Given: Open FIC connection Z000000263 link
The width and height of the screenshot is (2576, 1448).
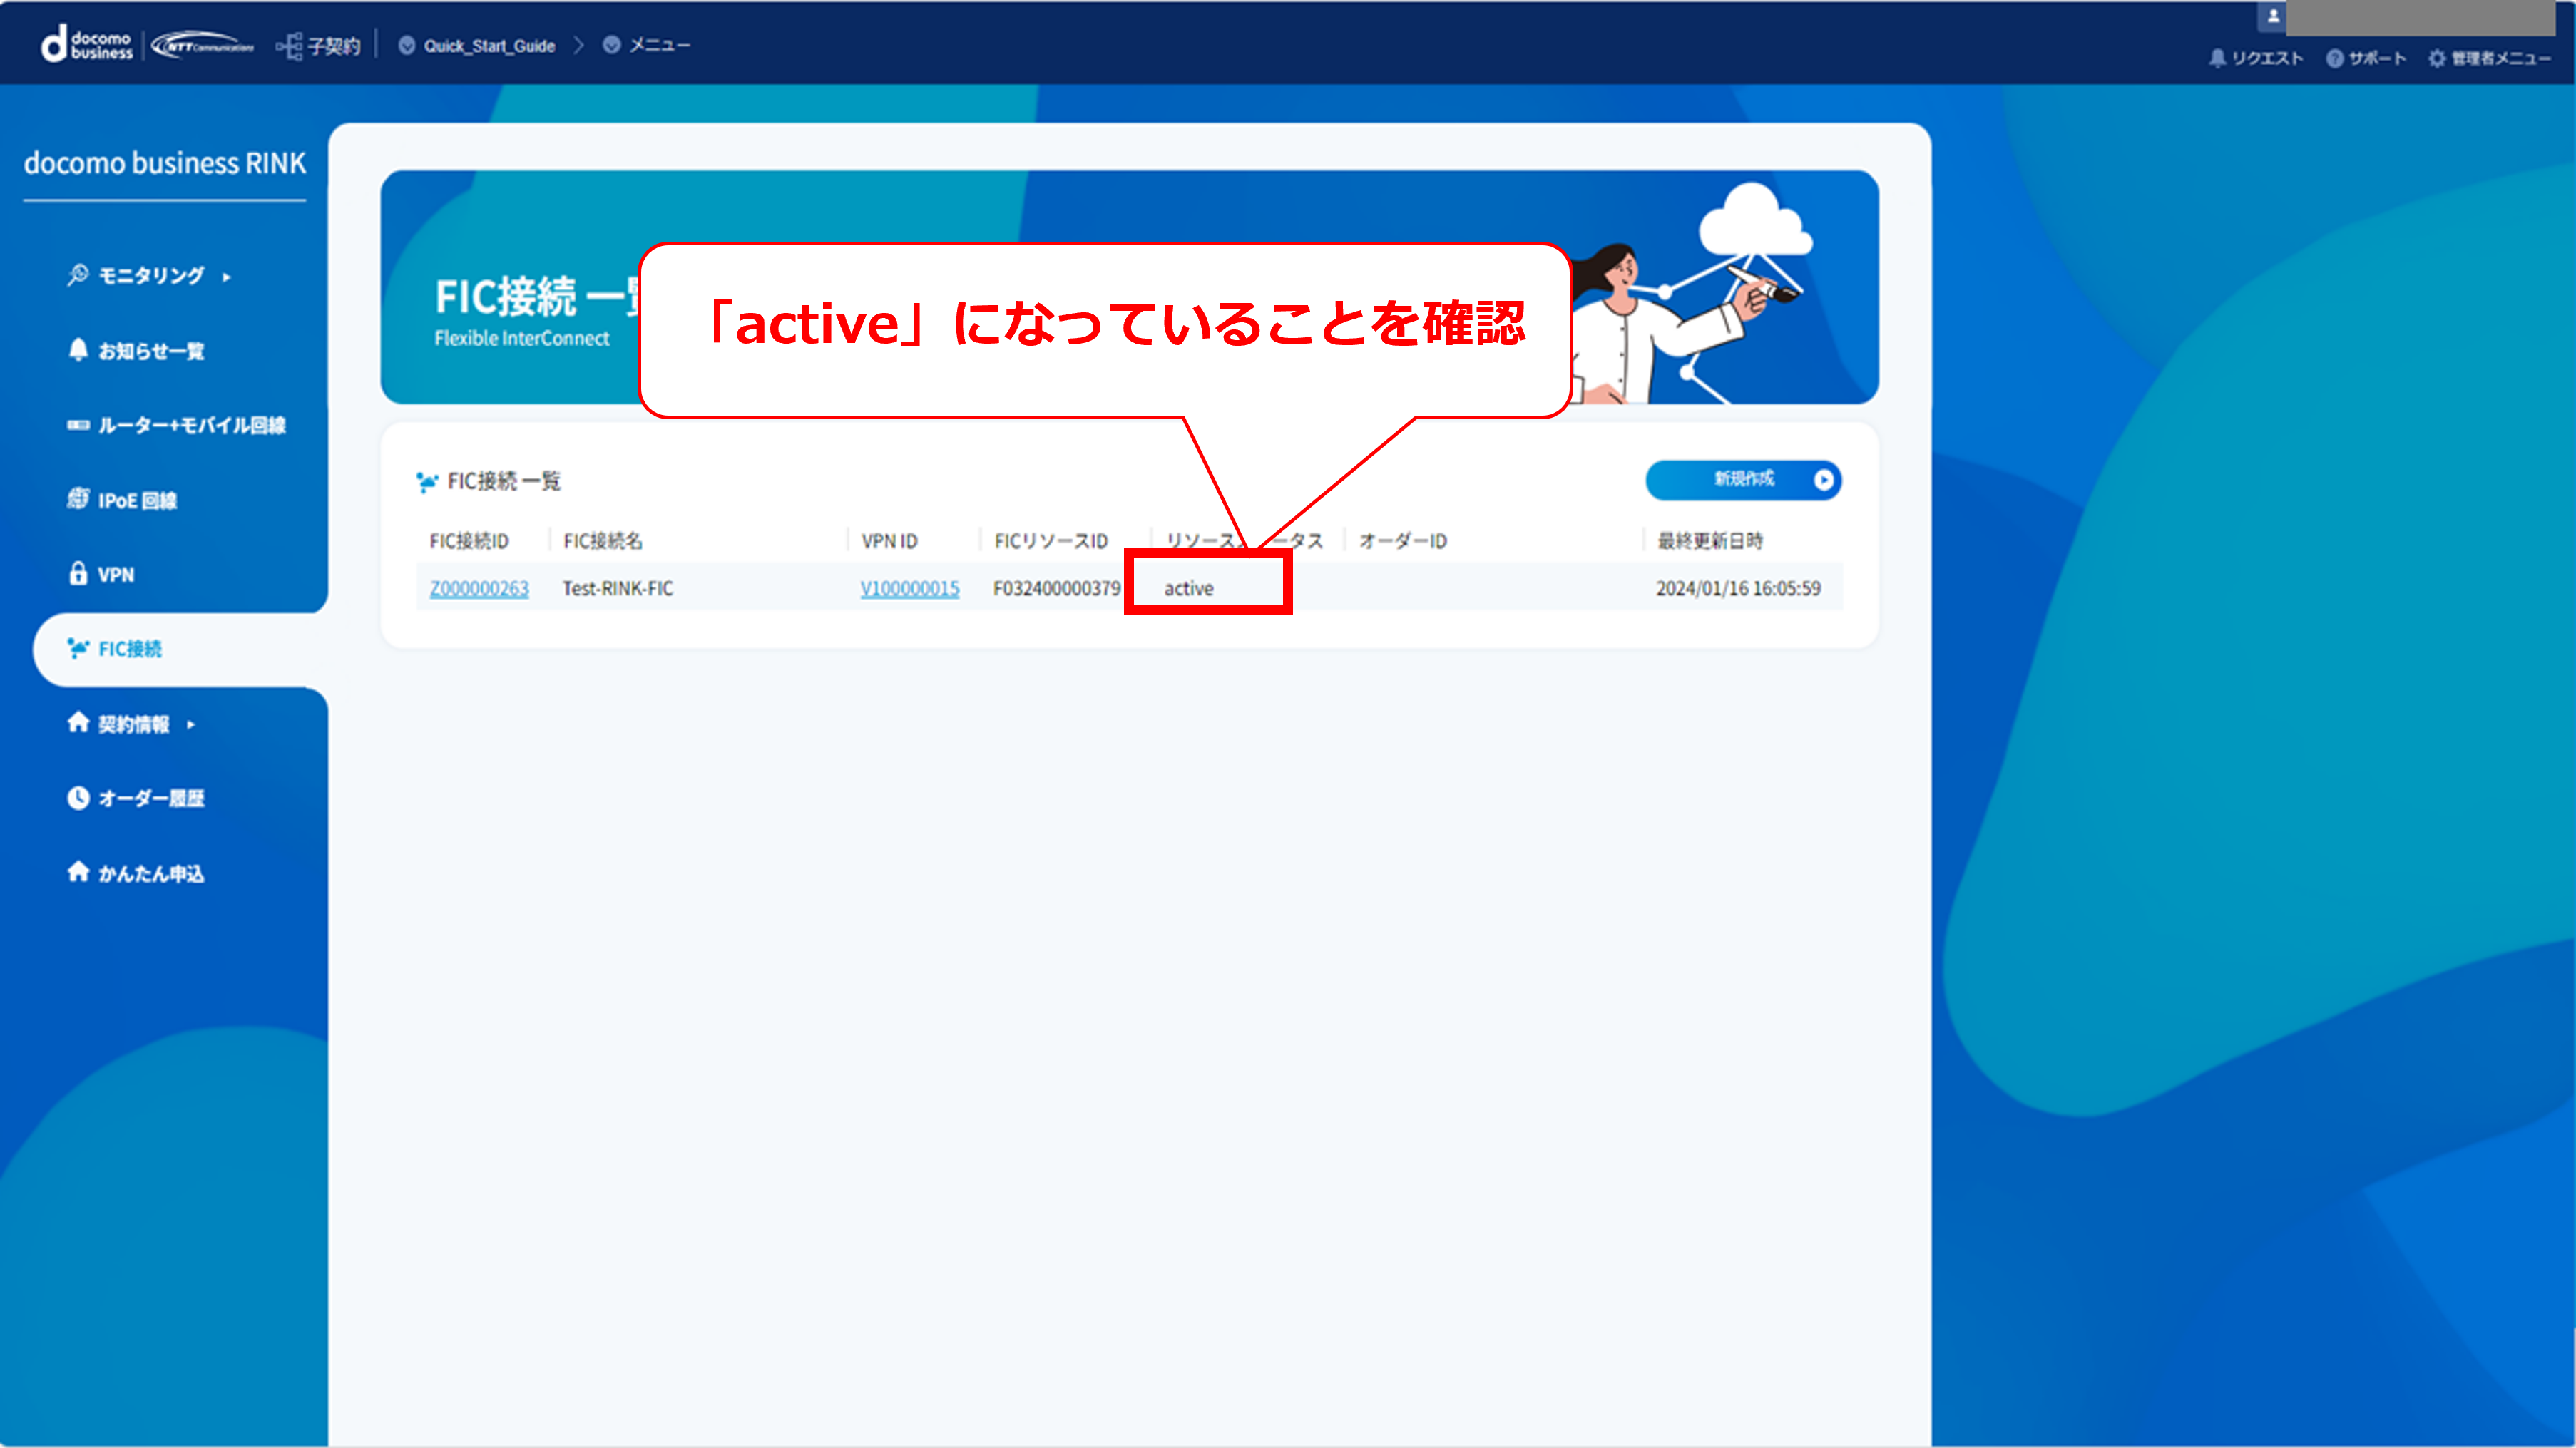Looking at the screenshot, I should click(479, 588).
